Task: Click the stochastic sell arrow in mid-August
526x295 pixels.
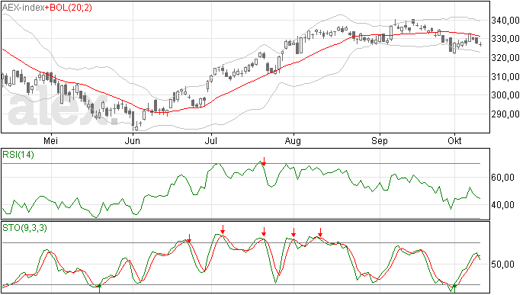Action: coord(320,232)
